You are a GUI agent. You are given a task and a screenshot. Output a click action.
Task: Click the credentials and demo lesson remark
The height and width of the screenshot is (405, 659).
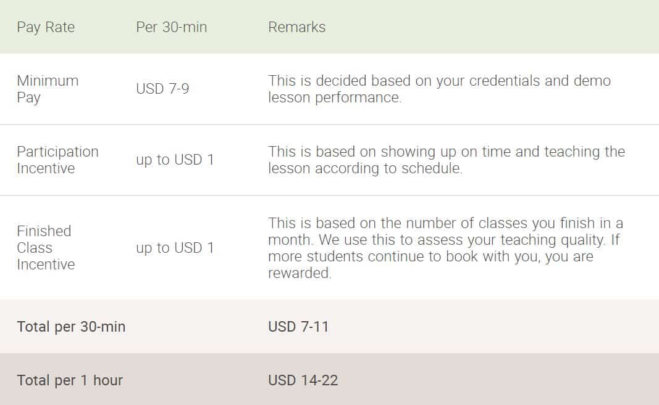(x=439, y=89)
